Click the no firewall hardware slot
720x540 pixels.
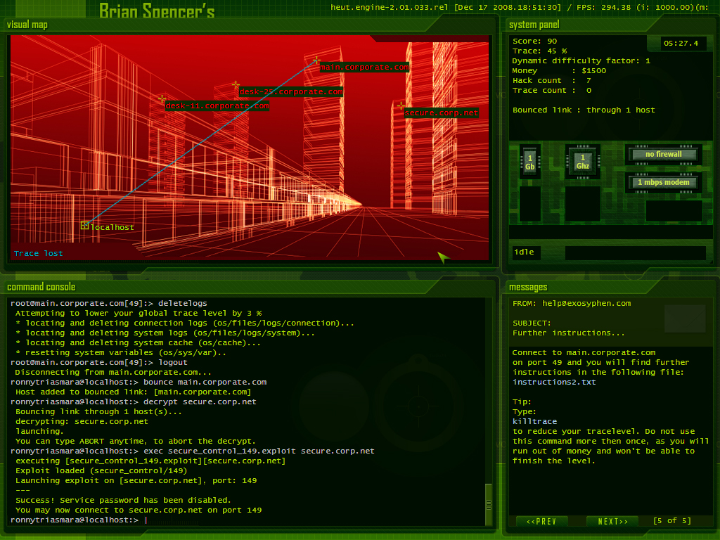point(664,155)
